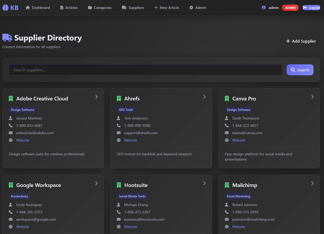Expand the Ahrefs card chevron

pyautogui.click(x=204, y=97)
